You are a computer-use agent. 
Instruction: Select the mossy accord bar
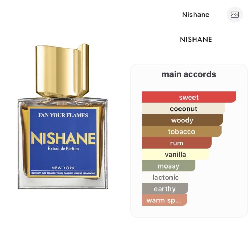[169, 166]
